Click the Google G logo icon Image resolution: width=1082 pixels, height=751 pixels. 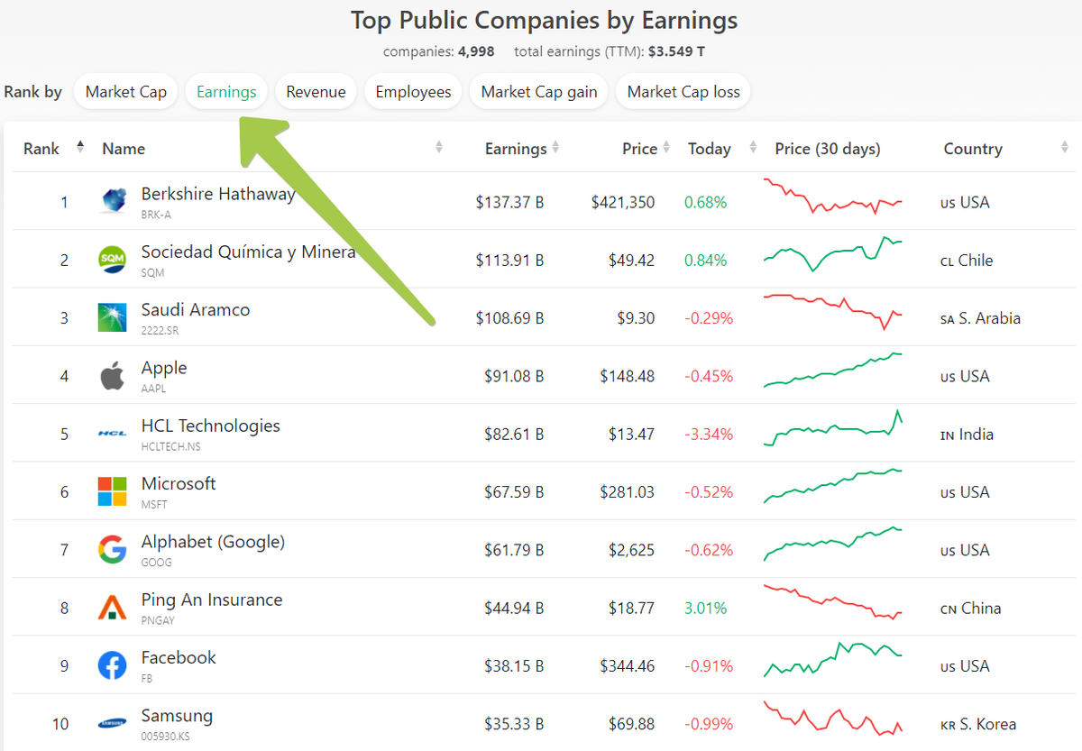point(113,549)
